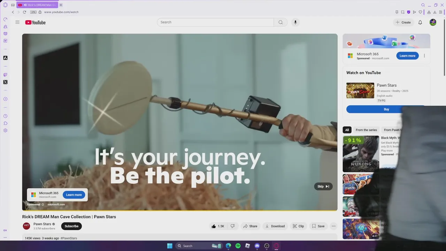Download the video
The width and height of the screenshot is (446, 251).
(275, 226)
